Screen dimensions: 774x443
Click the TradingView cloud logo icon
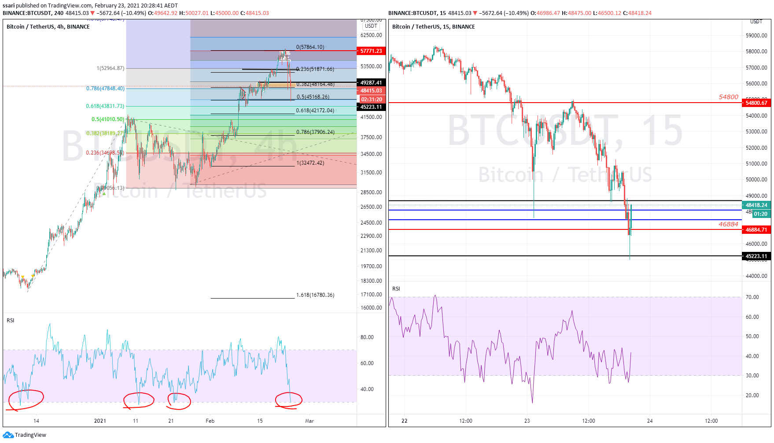(x=8, y=435)
